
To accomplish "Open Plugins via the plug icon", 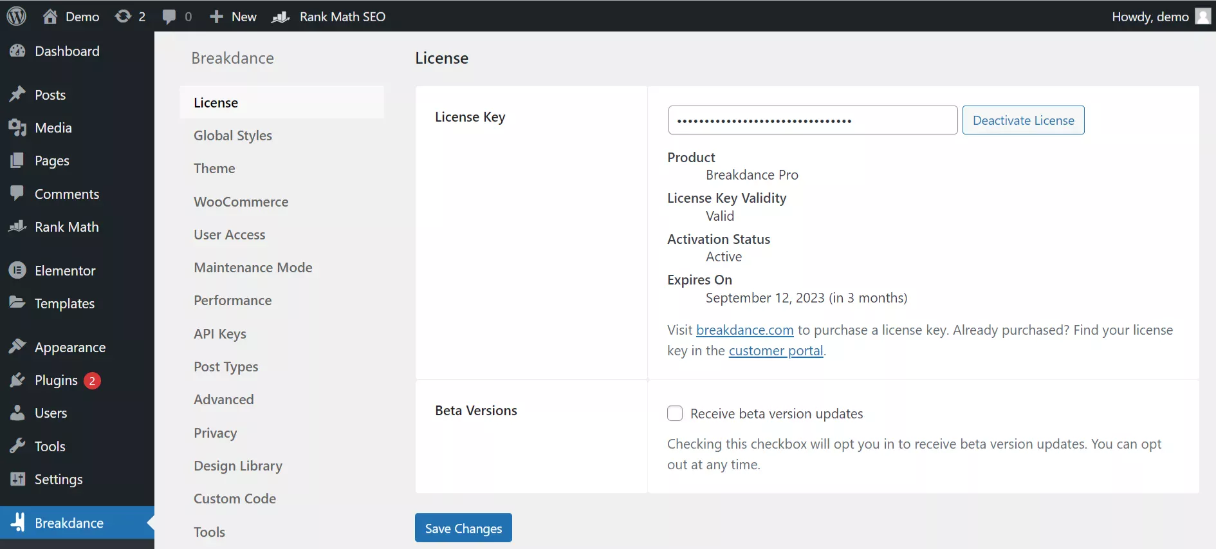I will click(17, 380).
